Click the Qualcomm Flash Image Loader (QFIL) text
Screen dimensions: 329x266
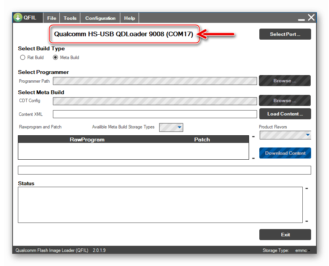52,250
